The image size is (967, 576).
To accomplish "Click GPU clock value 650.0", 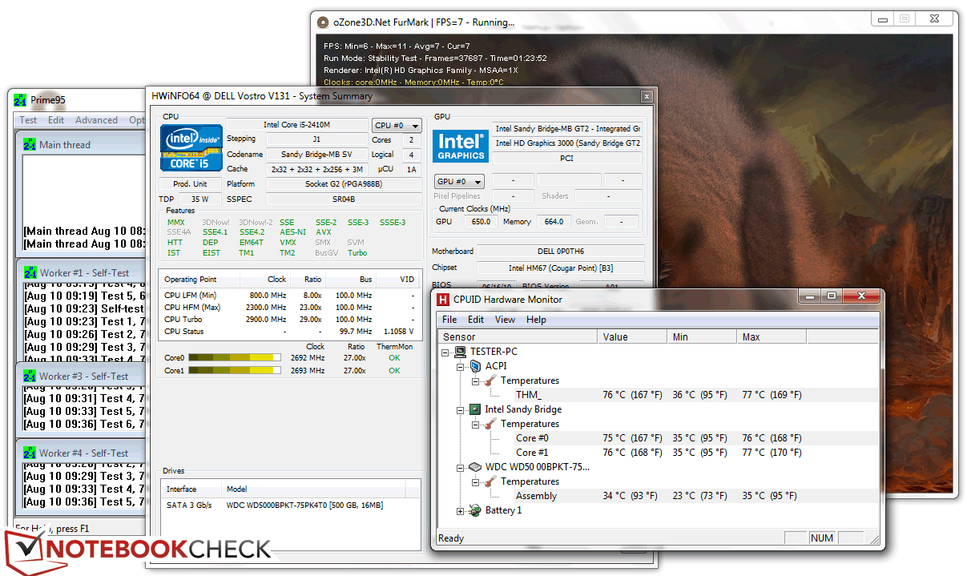I will (481, 222).
